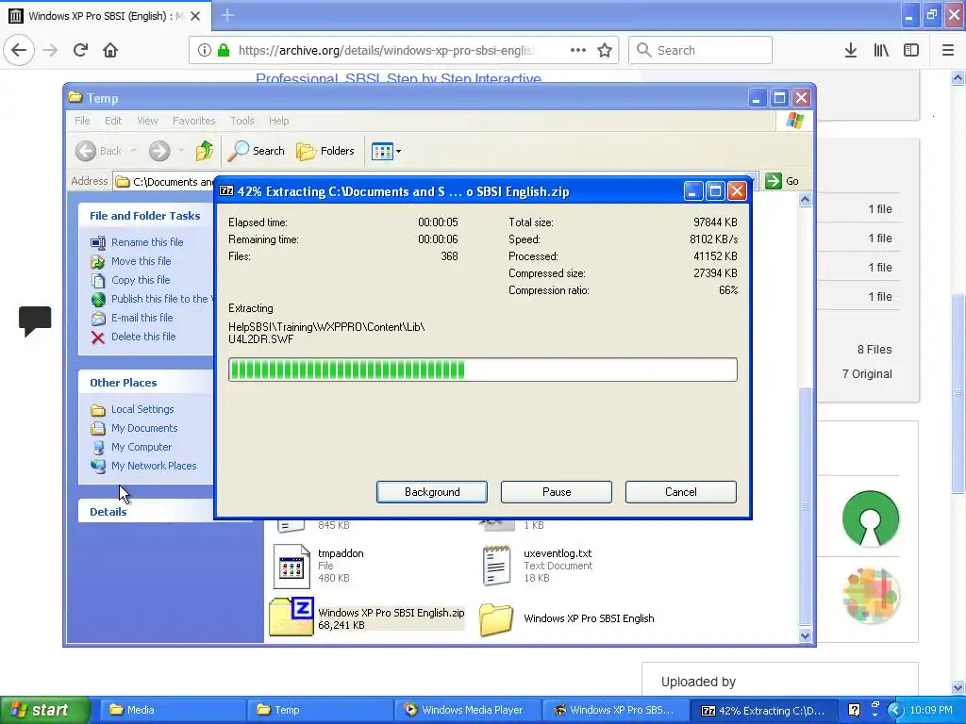Cancel the 7-Zip extraction
The width and height of the screenshot is (966, 724).
681,492
